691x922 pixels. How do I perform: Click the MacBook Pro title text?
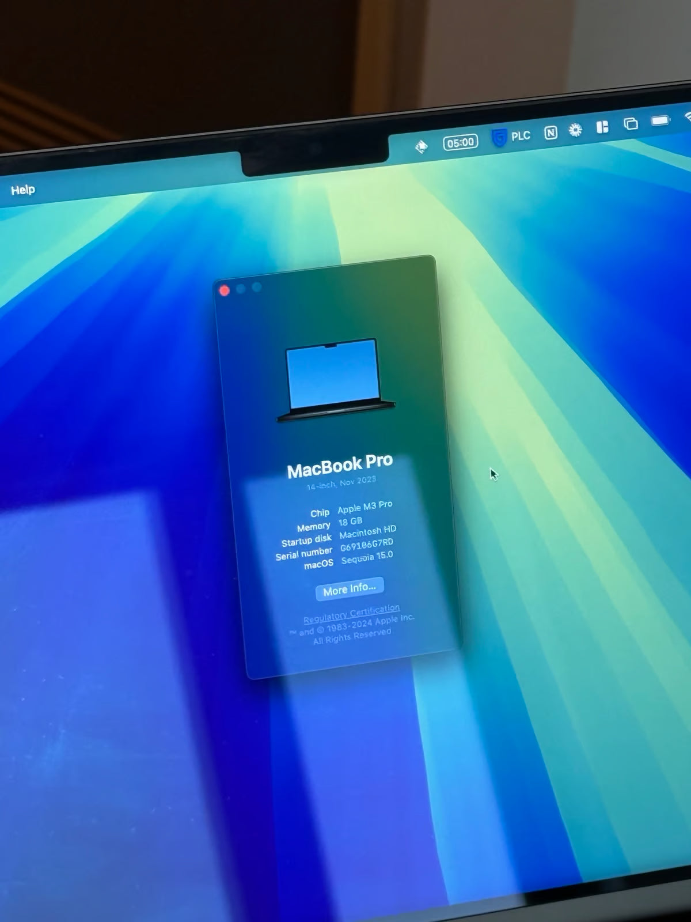click(x=340, y=466)
